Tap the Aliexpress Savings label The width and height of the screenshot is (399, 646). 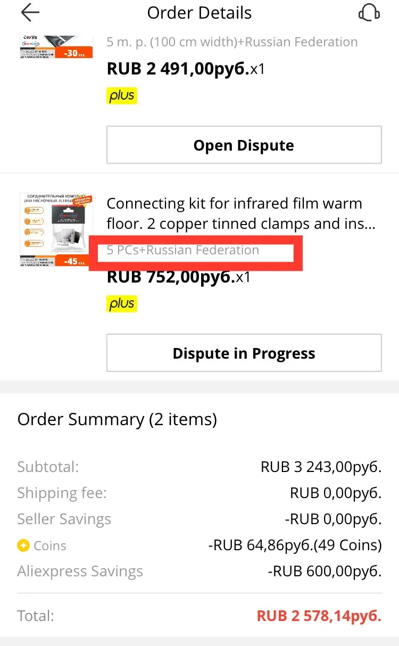coord(80,572)
